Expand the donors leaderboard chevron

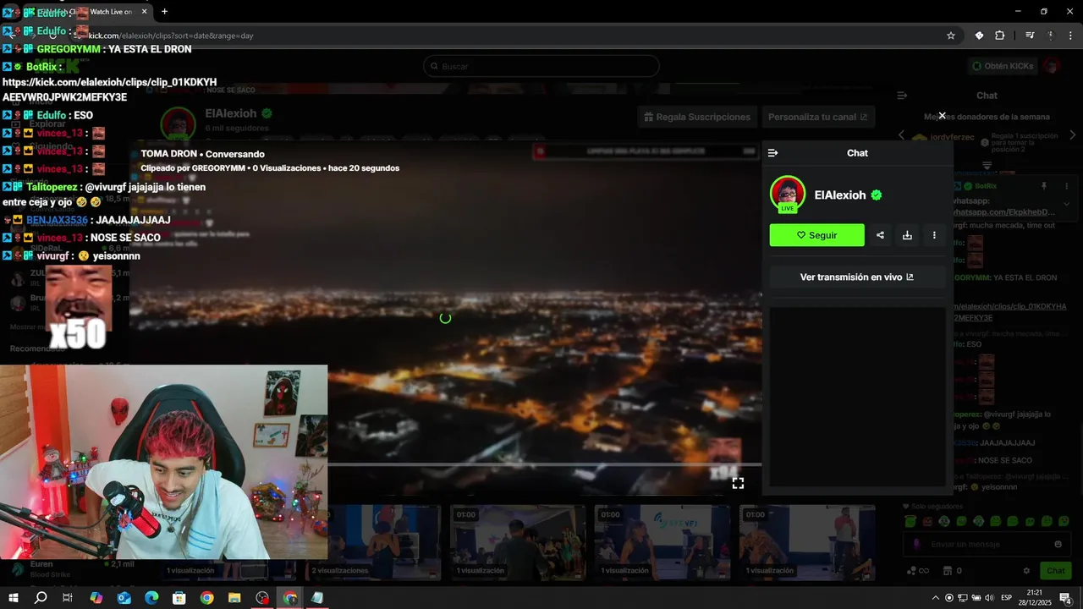(987, 166)
